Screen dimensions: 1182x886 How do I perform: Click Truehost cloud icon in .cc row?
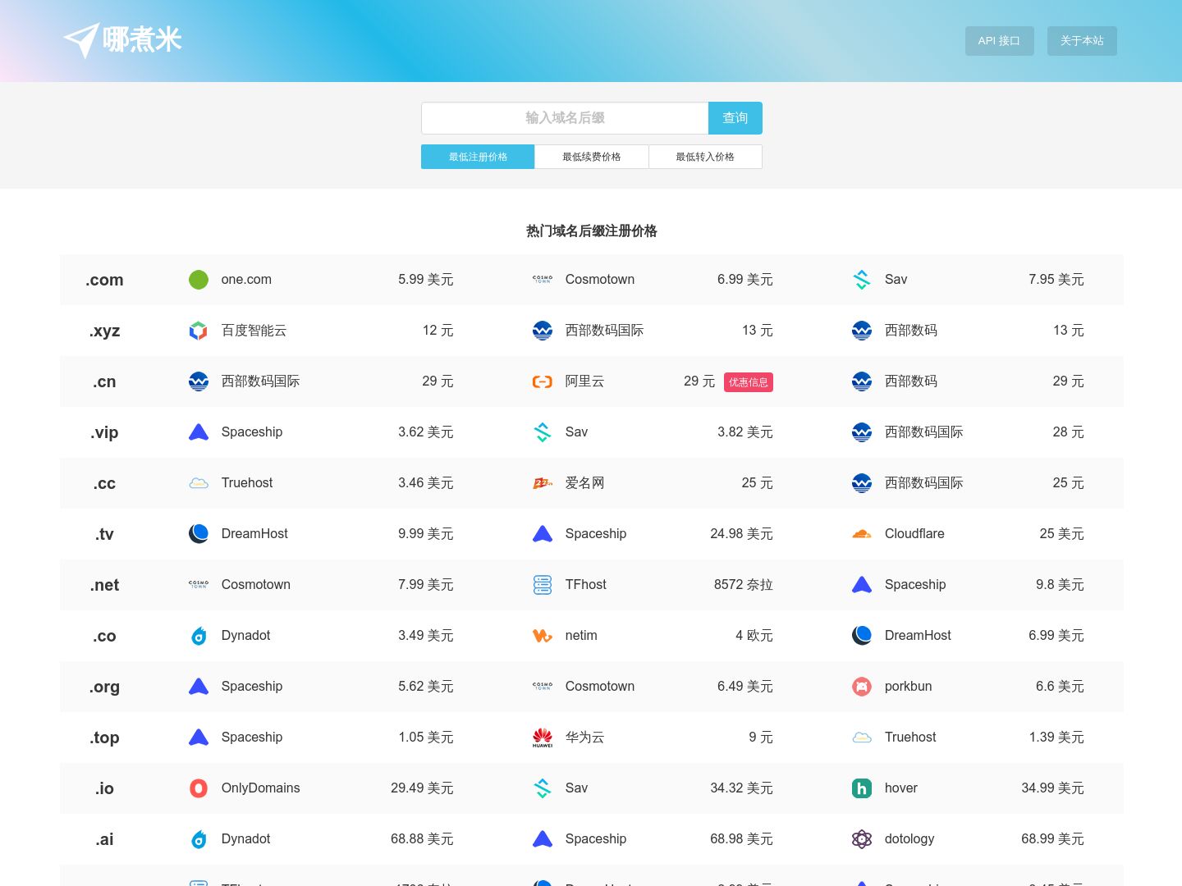[199, 483]
